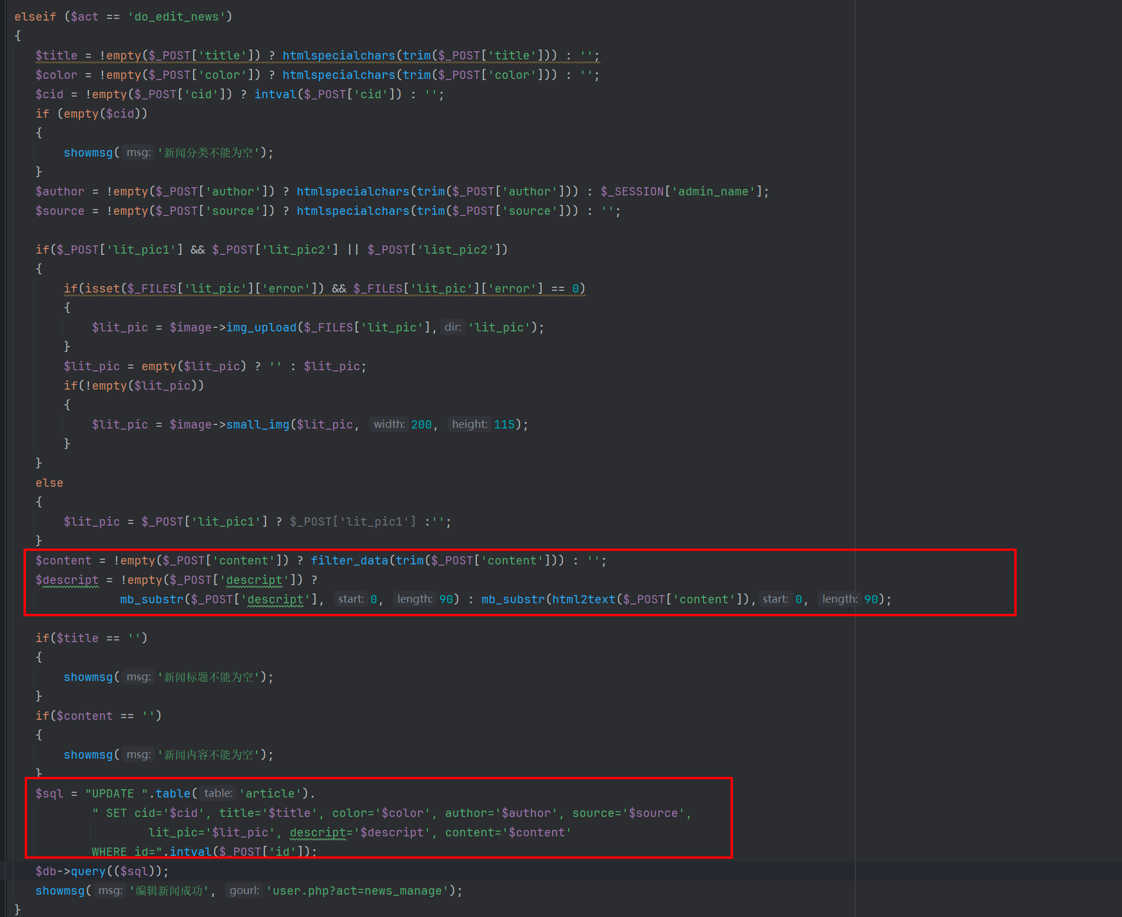1122x917 pixels.
Task: Click the small_img method call
Action: (258, 424)
